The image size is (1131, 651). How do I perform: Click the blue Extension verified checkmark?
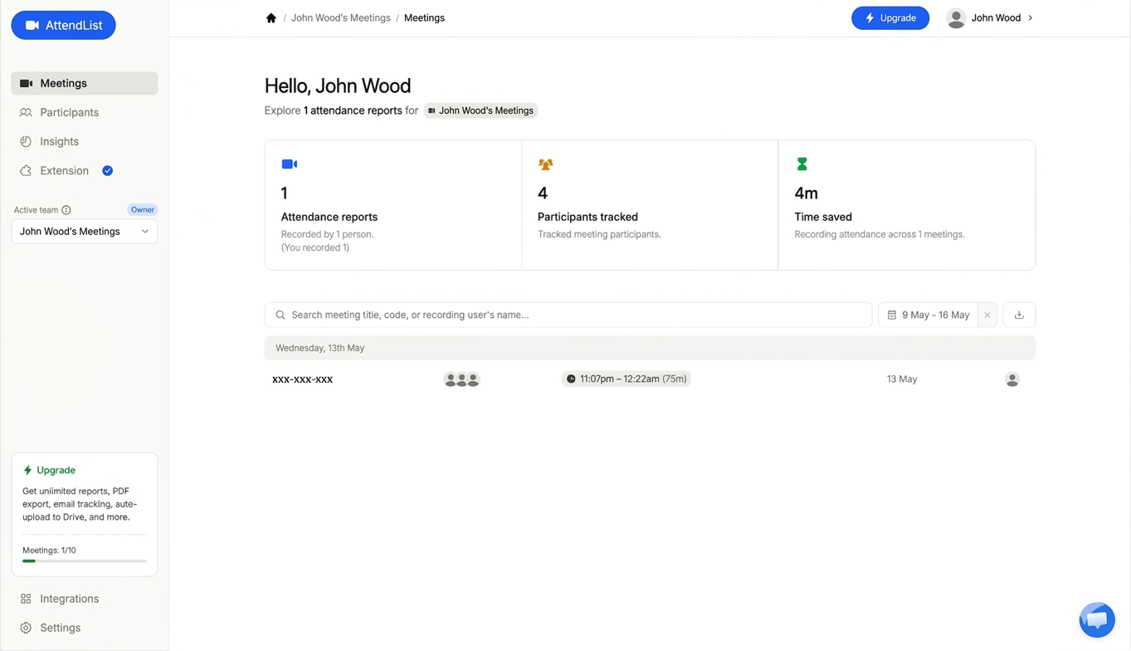(x=108, y=170)
